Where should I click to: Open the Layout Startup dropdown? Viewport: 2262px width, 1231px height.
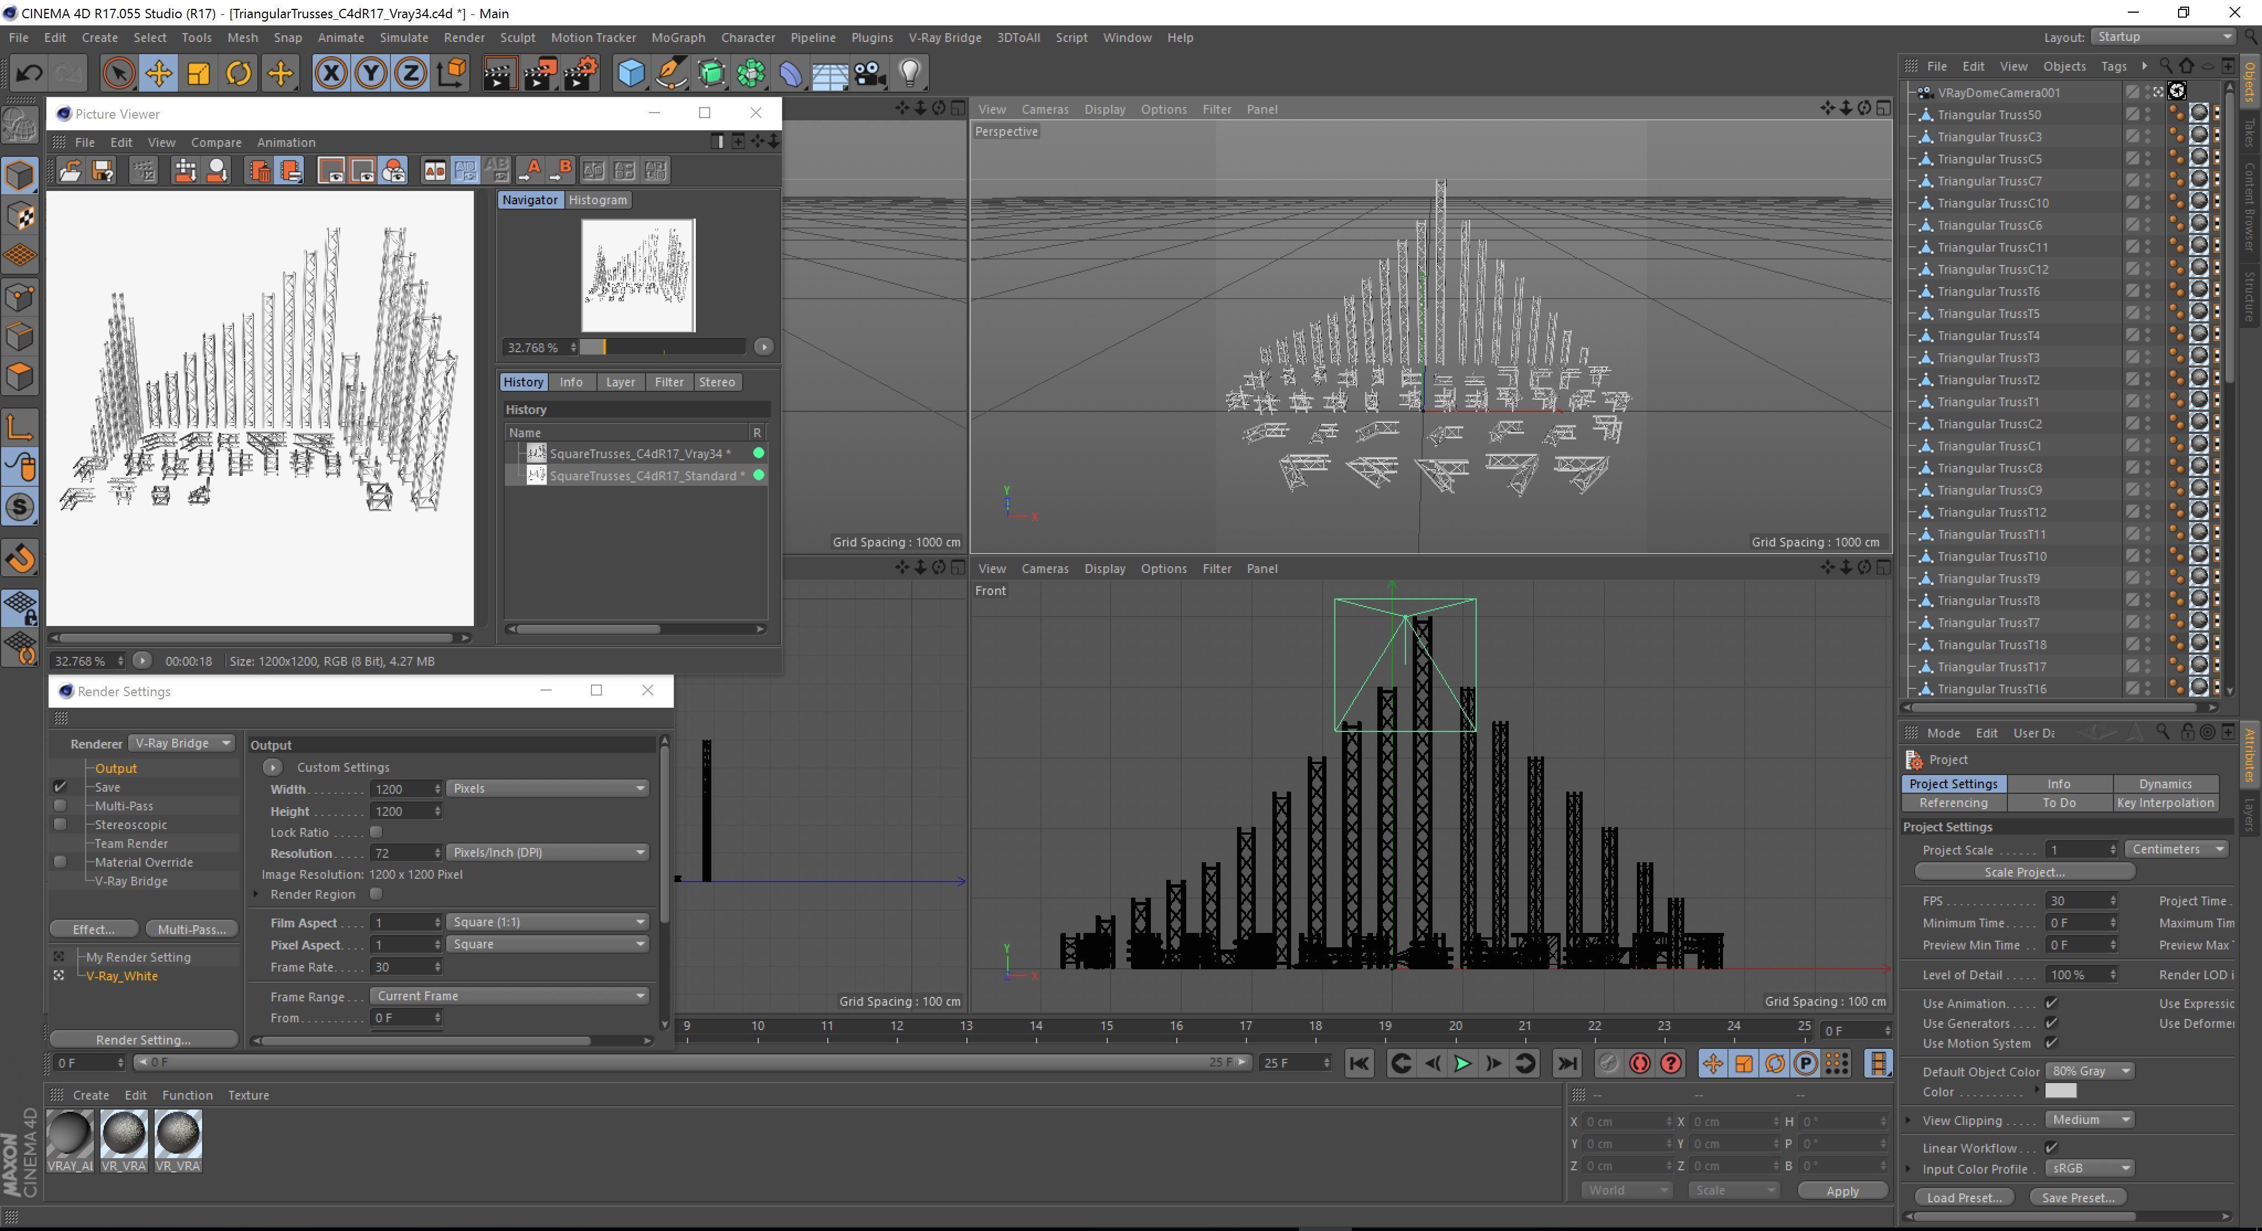pos(2163,37)
